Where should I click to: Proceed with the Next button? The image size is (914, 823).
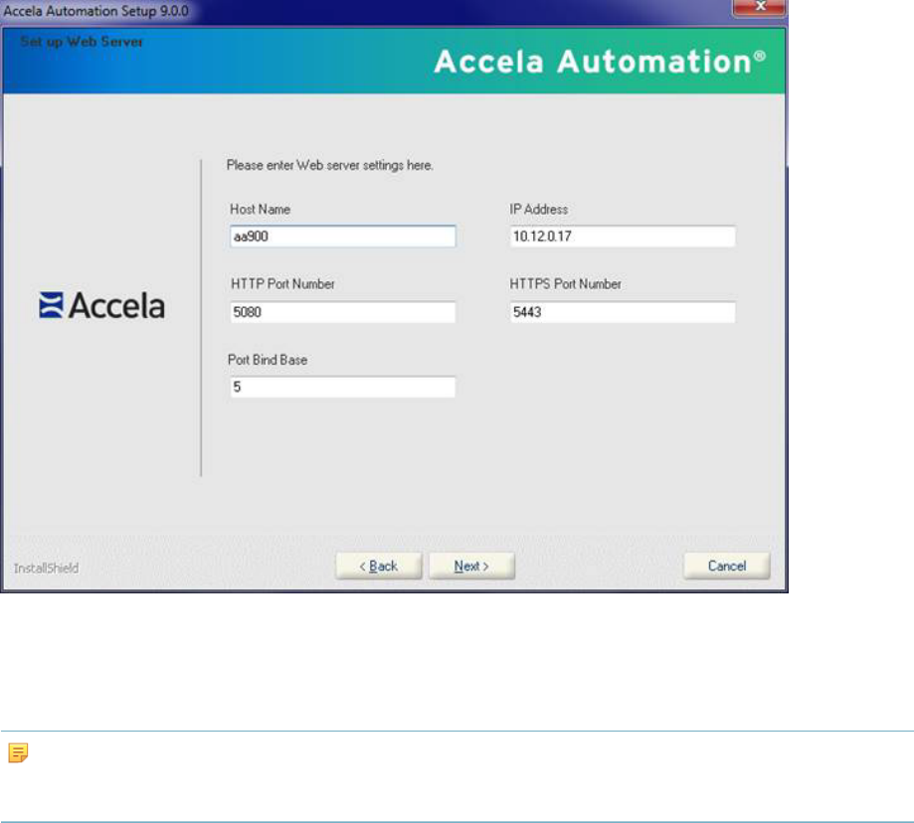click(471, 567)
